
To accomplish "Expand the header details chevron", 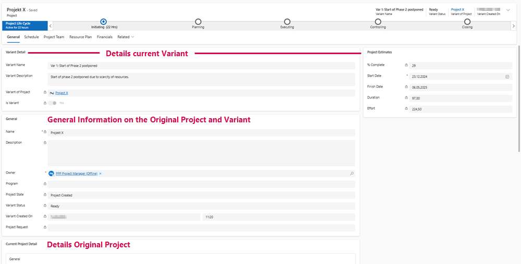I will [x=508, y=10].
